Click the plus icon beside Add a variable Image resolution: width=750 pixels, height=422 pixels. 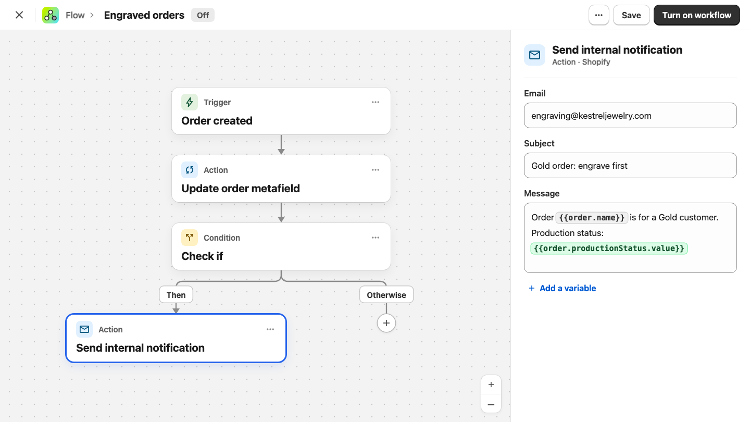pyautogui.click(x=532, y=288)
